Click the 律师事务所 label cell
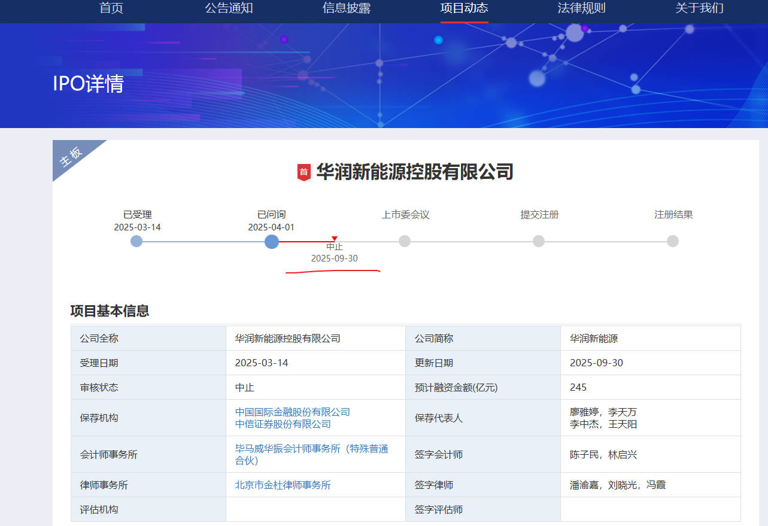 148,485
